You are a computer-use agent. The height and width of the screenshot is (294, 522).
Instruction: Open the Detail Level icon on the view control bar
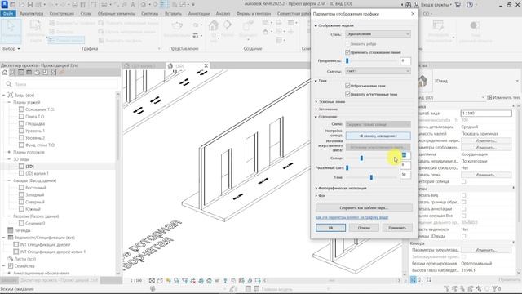152,281
